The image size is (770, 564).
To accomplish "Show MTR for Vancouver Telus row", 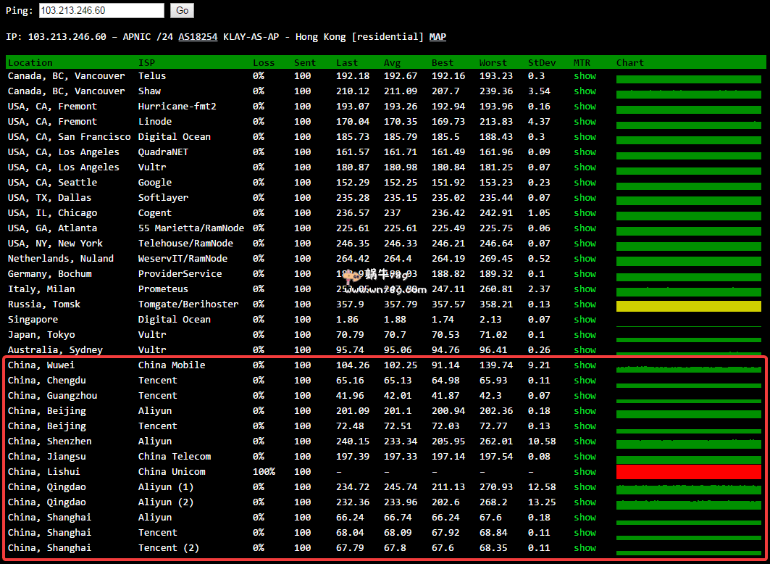I will point(585,76).
